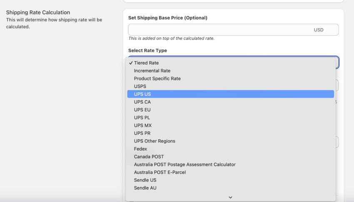Screen dimensions: 354x202
Task: Pick Sendle AU rate type
Action: click(x=230, y=188)
